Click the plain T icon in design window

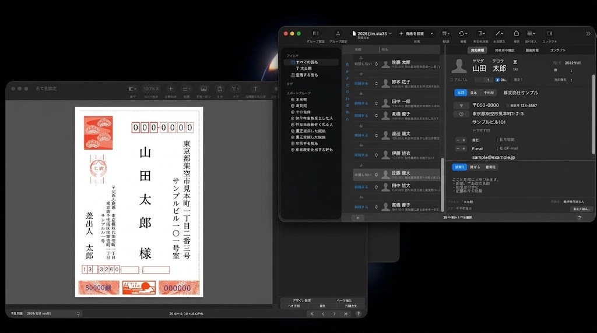[x=255, y=88]
